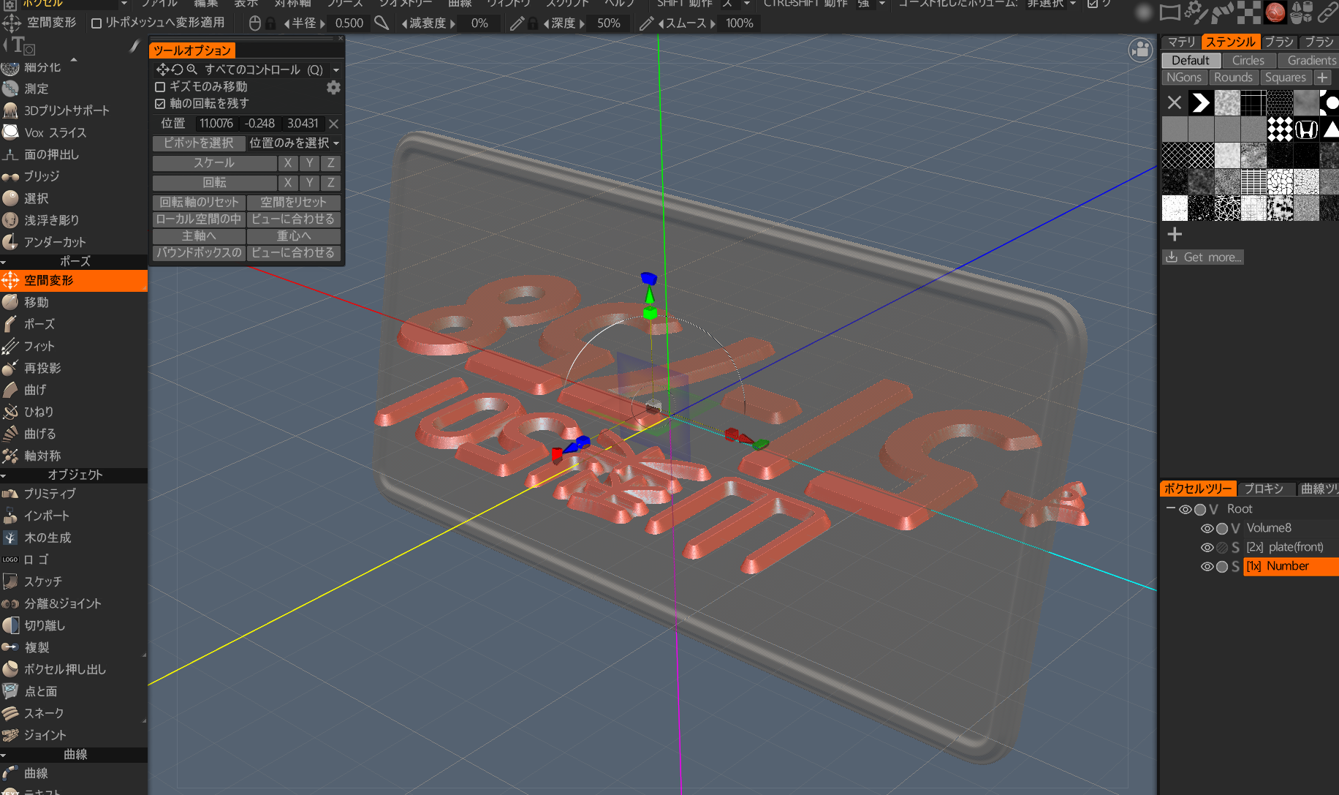1339x795 pixels.
Task: Click the 11.0076 position field
Action: pyautogui.click(x=216, y=124)
